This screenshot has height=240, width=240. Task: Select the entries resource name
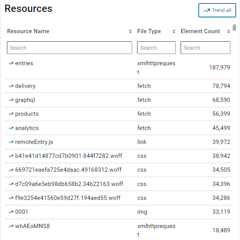coord(24,63)
